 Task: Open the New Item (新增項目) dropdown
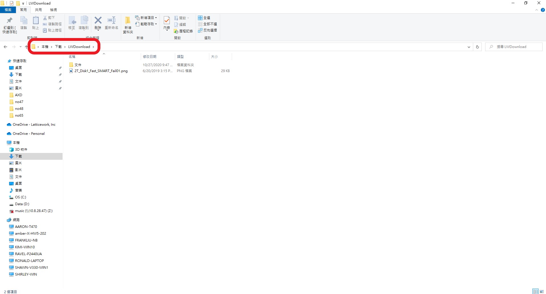tap(146, 18)
